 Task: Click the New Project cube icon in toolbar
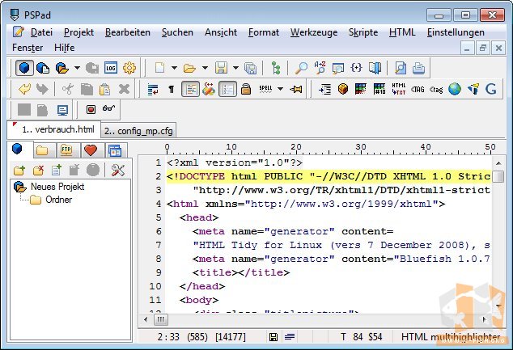[24, 68]
